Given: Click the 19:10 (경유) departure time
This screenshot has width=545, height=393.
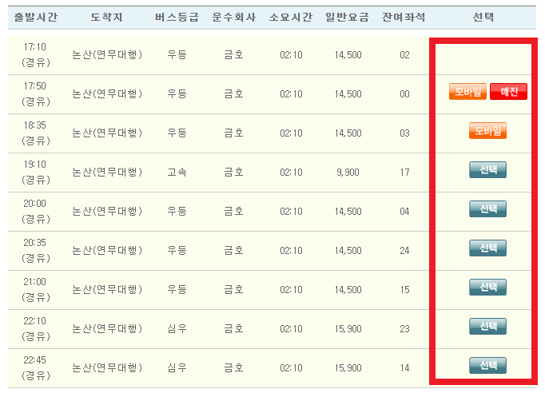Looking at the screenshot, I should 35,173.
